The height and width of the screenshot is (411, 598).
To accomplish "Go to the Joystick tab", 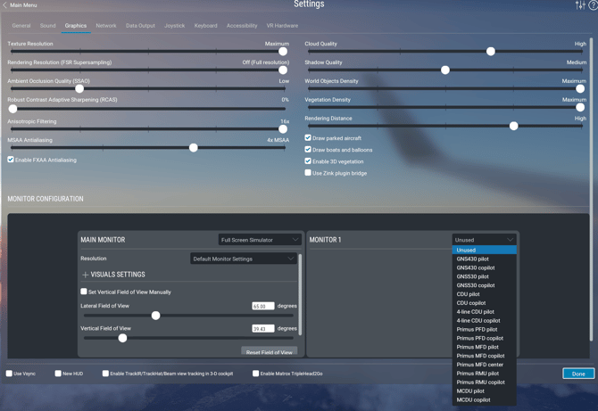I will (x=175, y=26).
